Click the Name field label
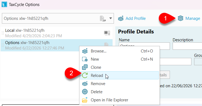The width and height of the screenshot is (202, 106). pos(124,40)
